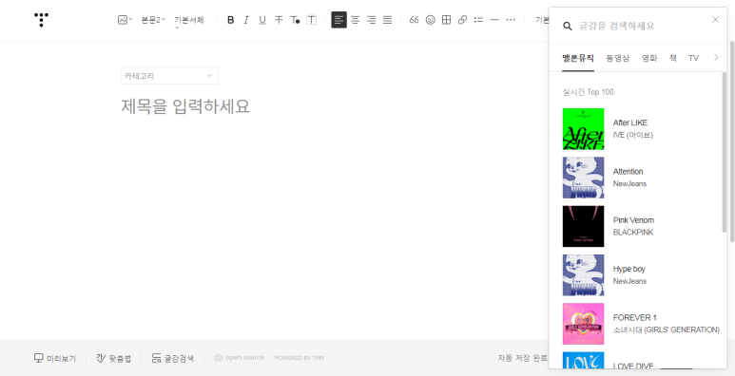Toggle italic formatting
This screenshot has height=376, width=735.
tap(246, 20)
